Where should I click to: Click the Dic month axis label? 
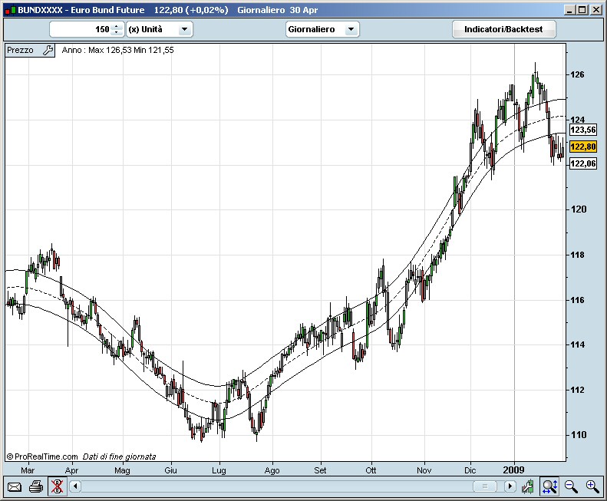tap(470, 470)
